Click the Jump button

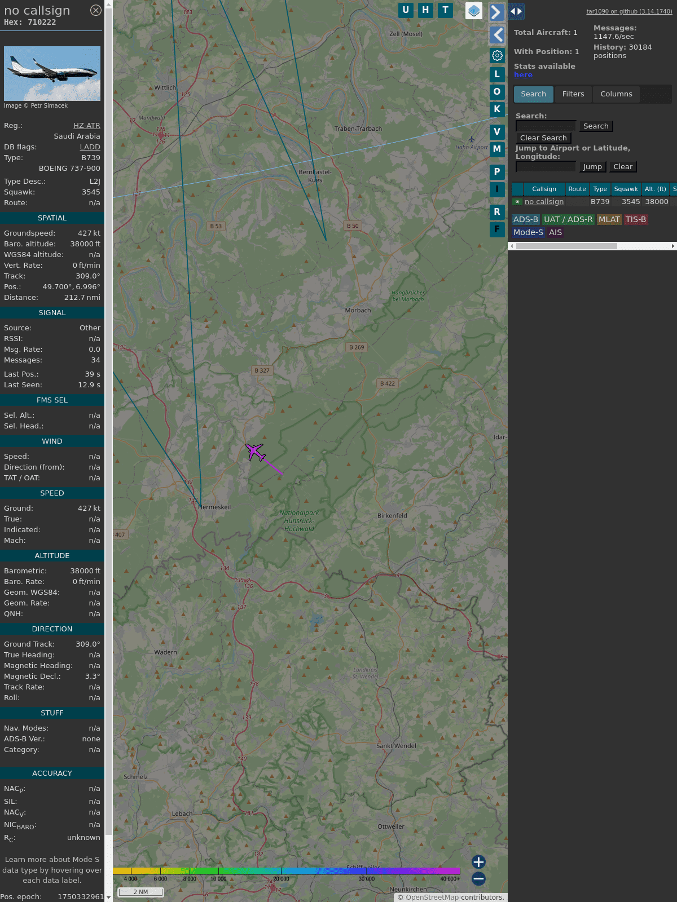pos(592,167)
